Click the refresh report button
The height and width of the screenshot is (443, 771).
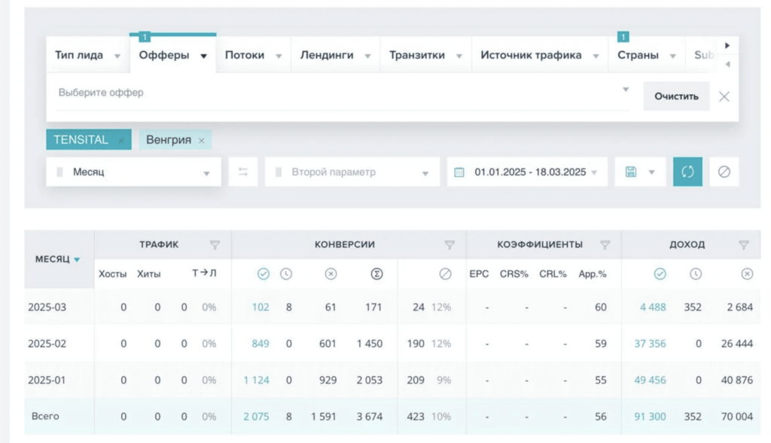coord(687,172)
